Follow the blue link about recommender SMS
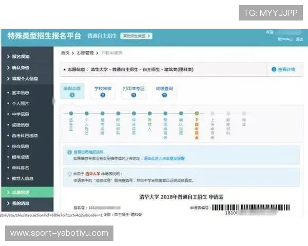 pyautogui.click(x=164, y=158)
